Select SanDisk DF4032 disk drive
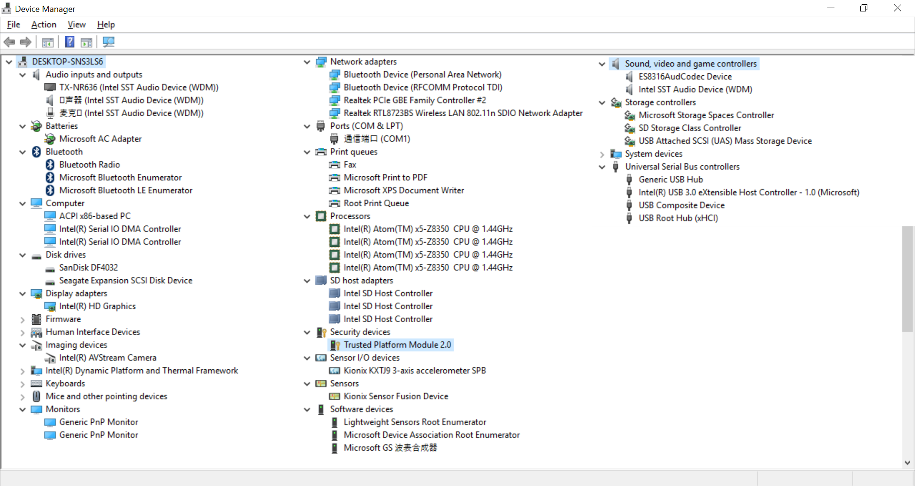The width and height of the screenshot is (915, 486). [89, 267]
